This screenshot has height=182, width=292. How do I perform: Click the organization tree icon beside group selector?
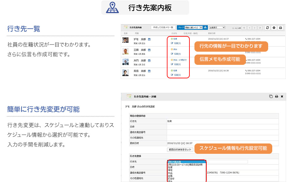206,28
